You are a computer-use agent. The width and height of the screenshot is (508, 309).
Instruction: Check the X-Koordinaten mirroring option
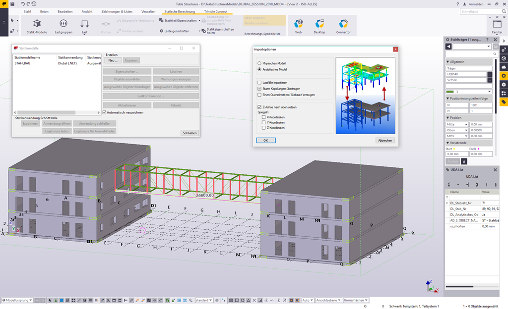coord(263,117)
